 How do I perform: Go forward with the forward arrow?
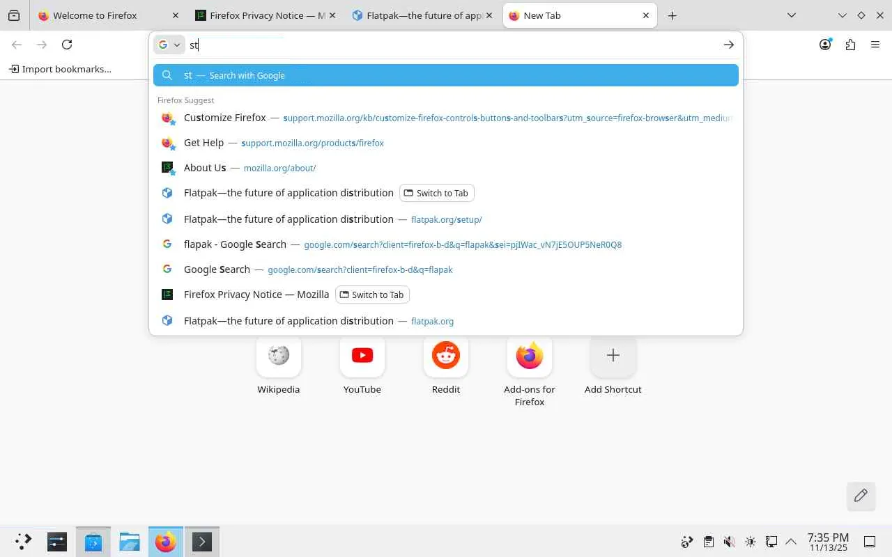[42, 45]
